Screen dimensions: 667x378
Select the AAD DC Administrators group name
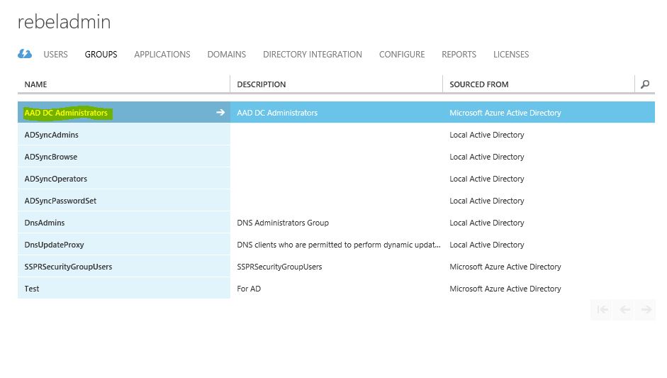coord(66,113)
